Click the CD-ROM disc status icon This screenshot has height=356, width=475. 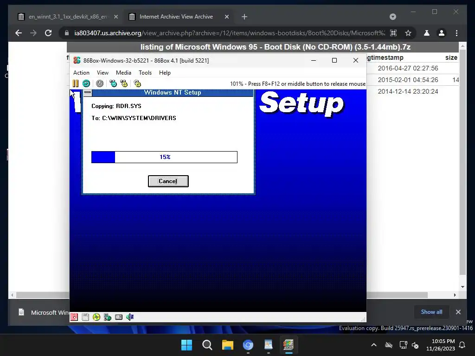pos(96,317)
